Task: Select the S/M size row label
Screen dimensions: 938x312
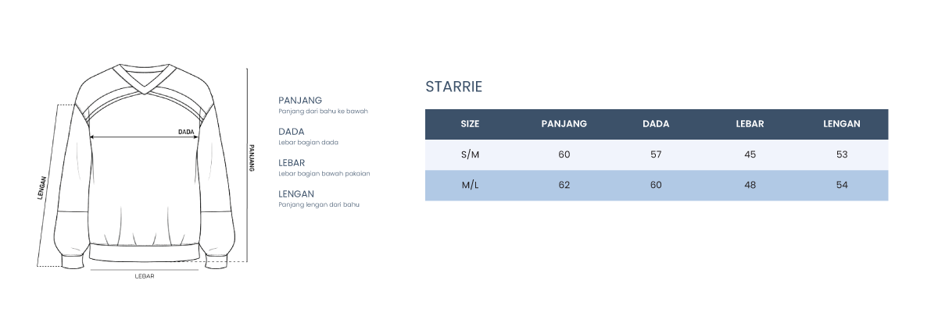Action: [x=470, y=154]
